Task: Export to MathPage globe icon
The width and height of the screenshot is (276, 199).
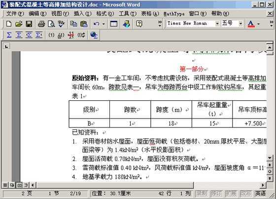Action: (94, 35)
